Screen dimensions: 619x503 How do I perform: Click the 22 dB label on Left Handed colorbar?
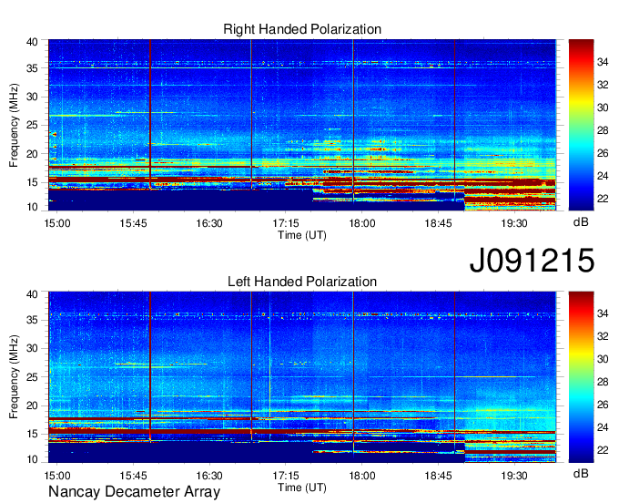pos(603,450)
